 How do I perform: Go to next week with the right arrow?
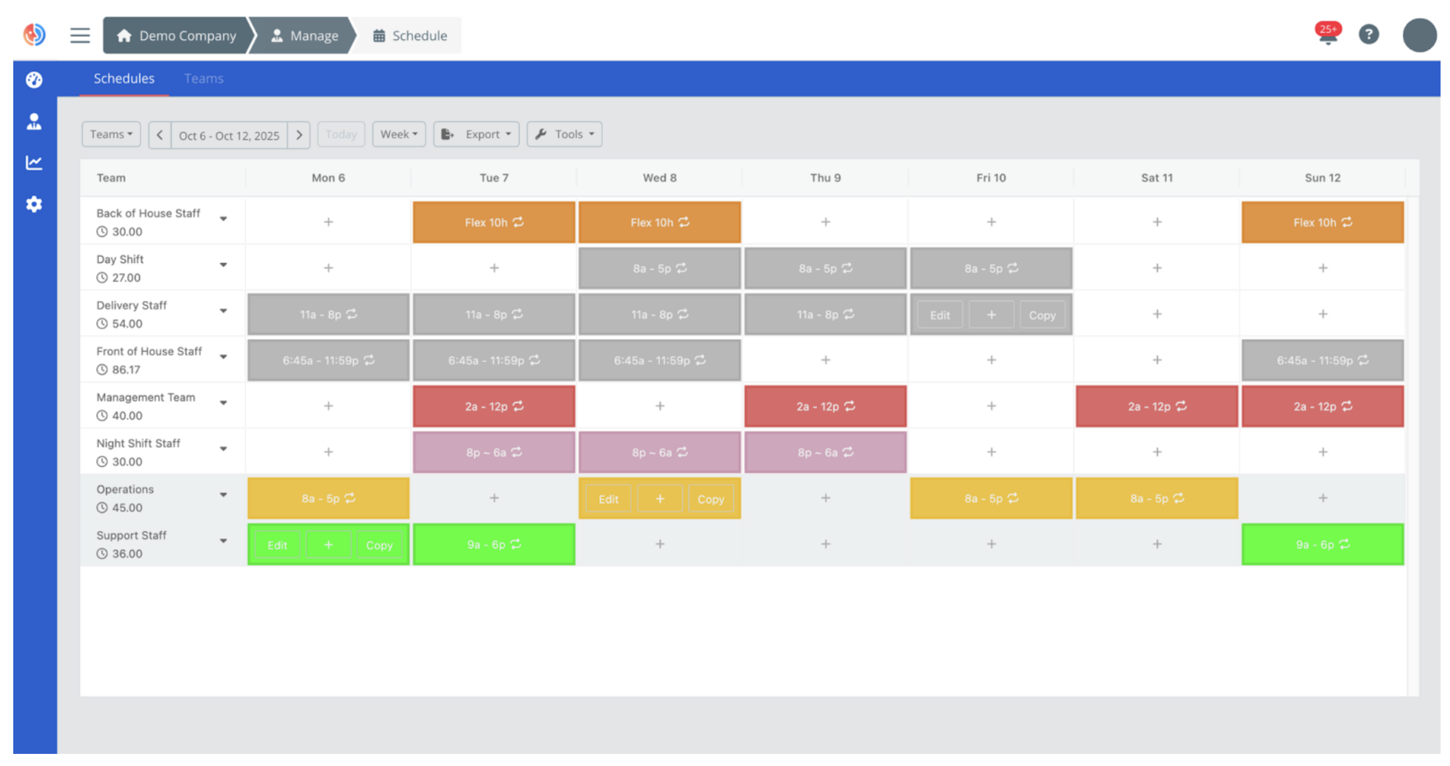(x=299, y=135)
